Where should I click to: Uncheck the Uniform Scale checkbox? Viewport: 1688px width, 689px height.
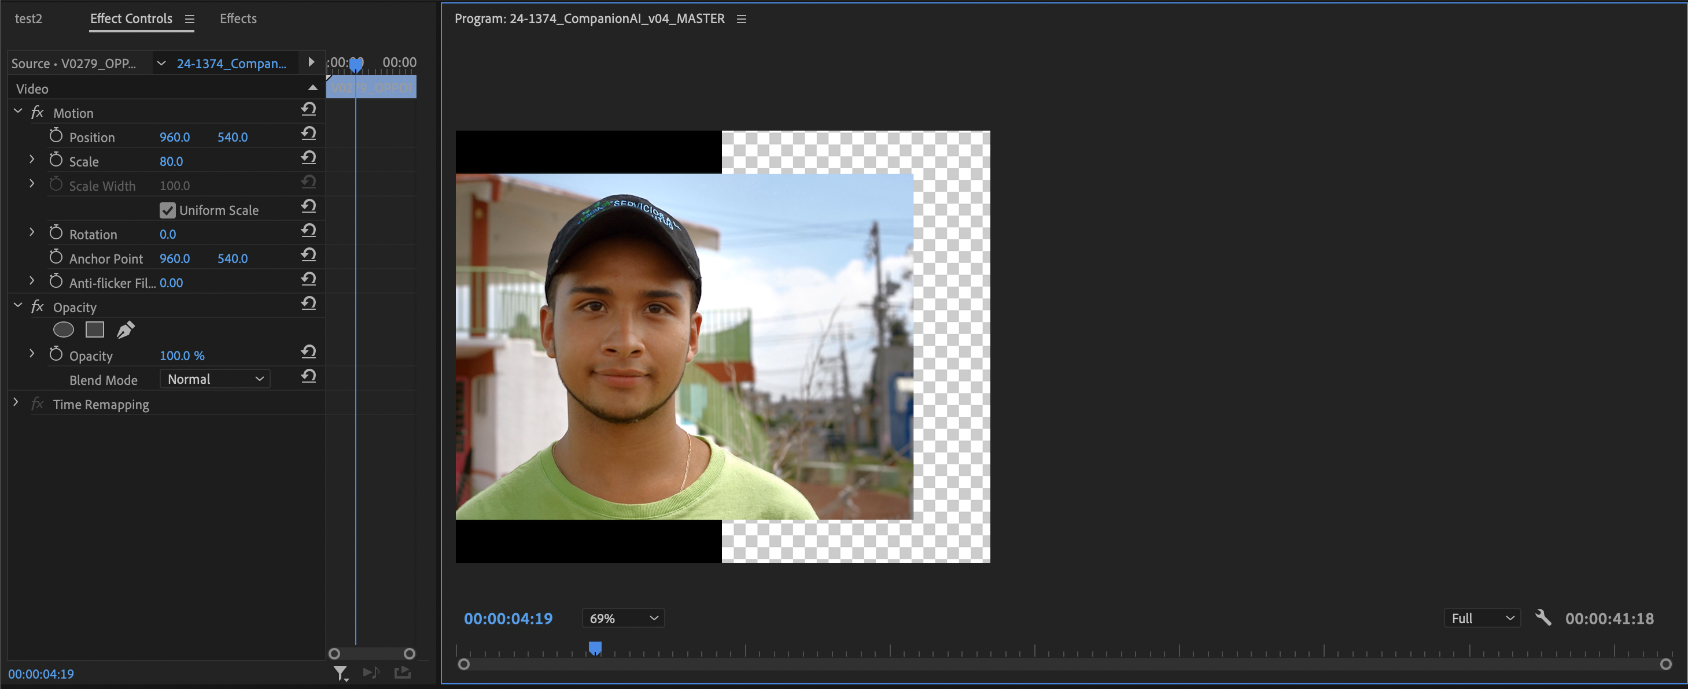point(168,210)
